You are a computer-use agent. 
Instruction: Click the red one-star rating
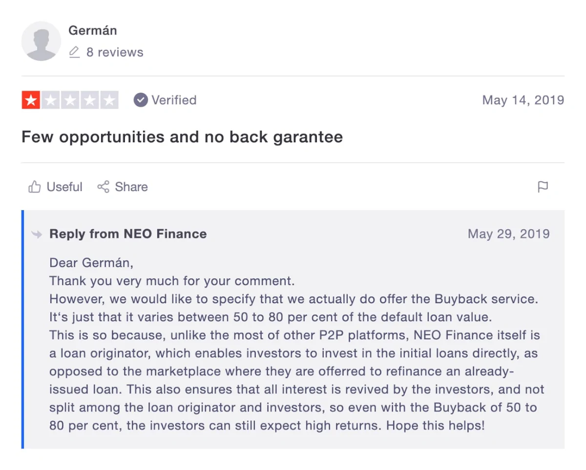[31, 100]
